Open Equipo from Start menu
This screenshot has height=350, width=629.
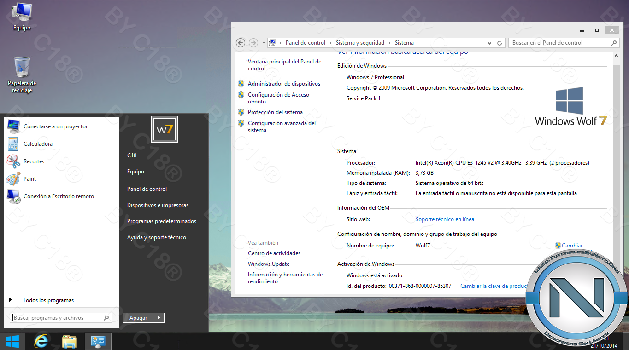click(x=135, y=172)
